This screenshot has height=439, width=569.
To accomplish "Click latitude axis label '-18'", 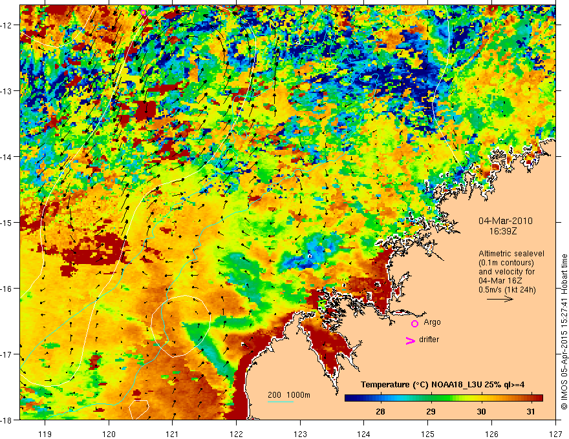I will click(7, 420).
